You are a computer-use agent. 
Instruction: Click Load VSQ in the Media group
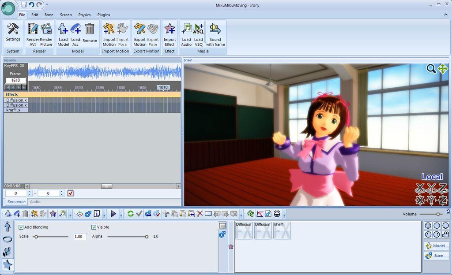pos(199,35)
